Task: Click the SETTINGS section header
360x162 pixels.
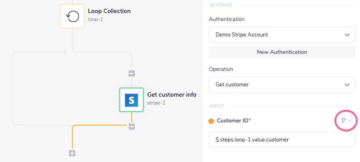Action: pyautogui.click(x=221, y=5)
